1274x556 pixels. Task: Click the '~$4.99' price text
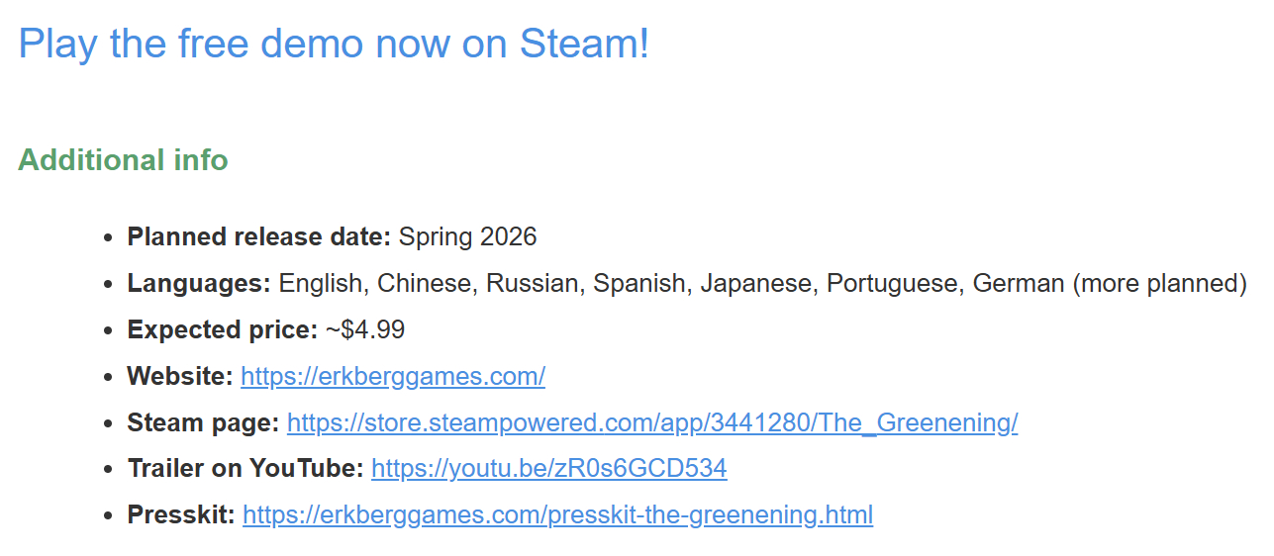coord(364,330)
